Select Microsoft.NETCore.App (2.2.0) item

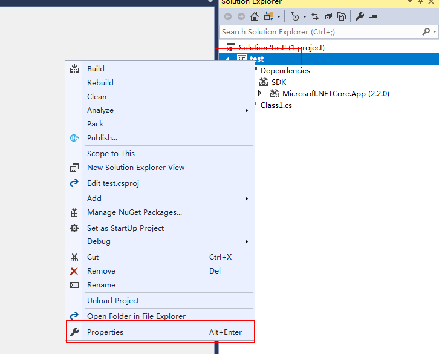[x=336, y=94]
